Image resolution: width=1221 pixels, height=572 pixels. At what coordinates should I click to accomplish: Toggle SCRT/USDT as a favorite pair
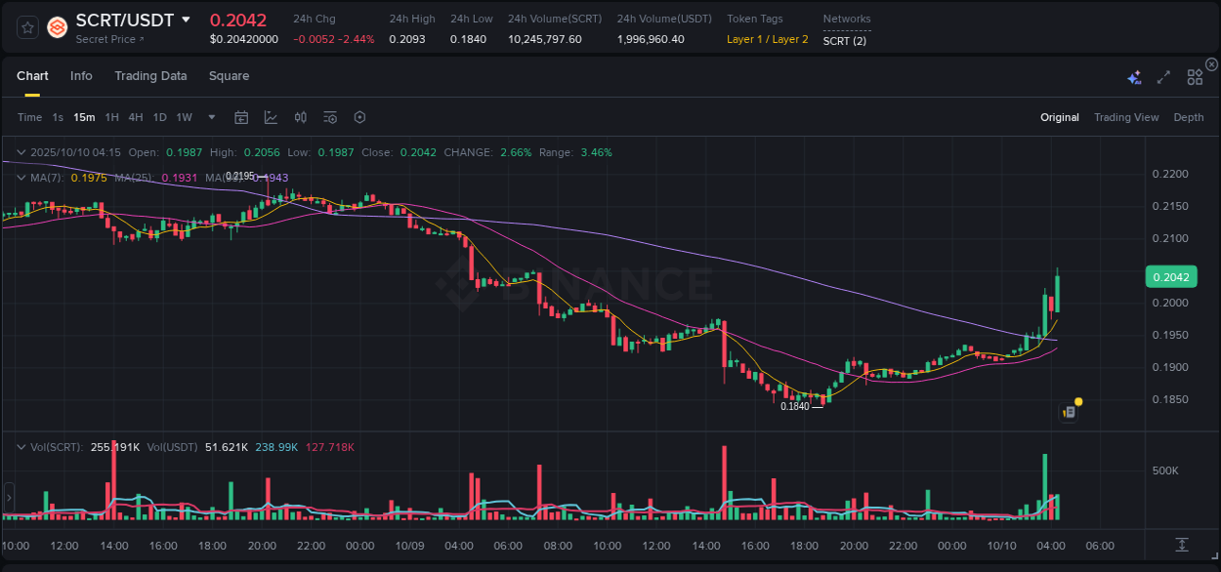[26, 27]
